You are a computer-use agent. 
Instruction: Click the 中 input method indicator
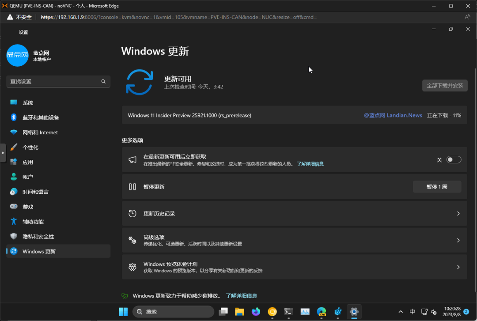412,312
